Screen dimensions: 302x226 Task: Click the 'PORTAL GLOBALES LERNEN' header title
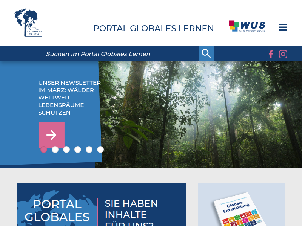tap(154, 28)
